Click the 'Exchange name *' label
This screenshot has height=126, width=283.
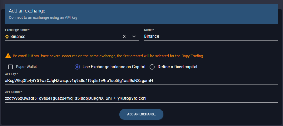(x=17, y=30)
